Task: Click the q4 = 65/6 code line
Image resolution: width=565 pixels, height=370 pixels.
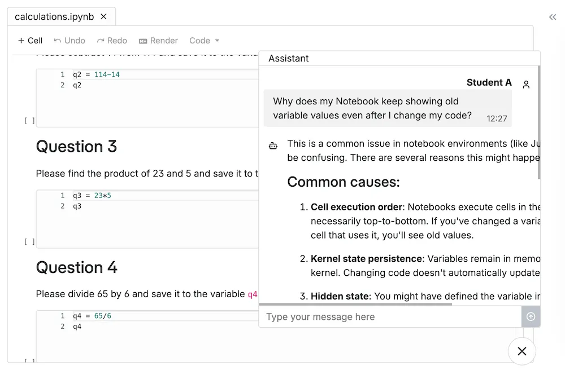Action: (x=92, y=316)
